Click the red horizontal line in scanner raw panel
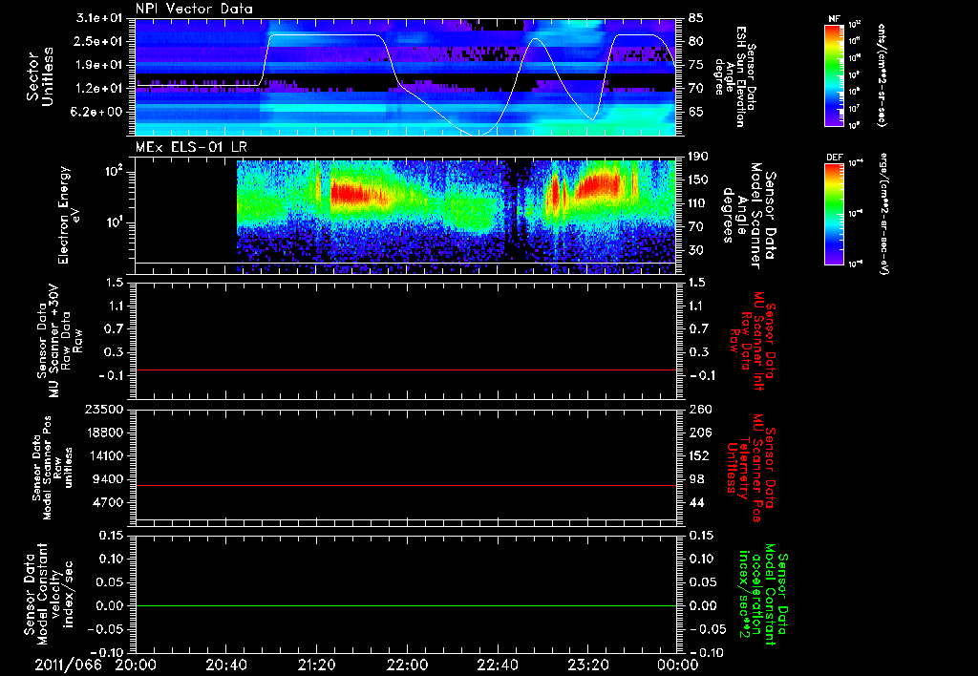This screenshot has width=978, height=676. tap(406, 370)
